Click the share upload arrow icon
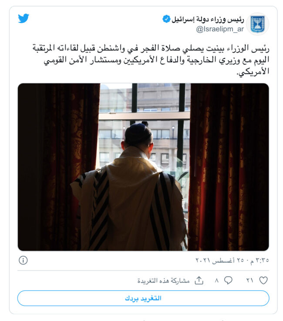Viewport: 283px width, 321px height. point(199,280)
